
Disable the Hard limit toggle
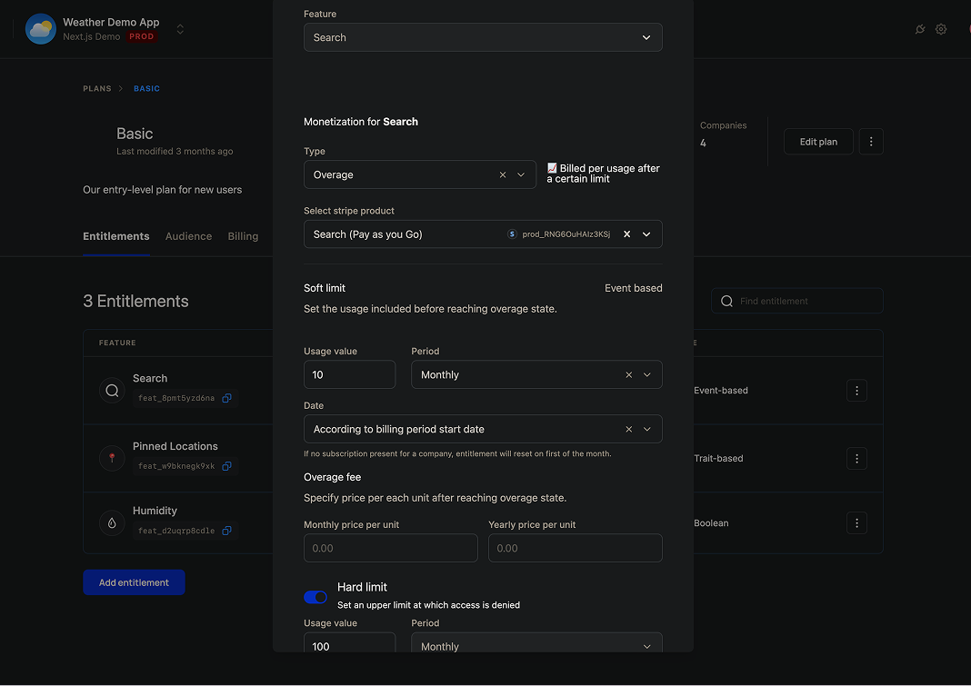[x=315, y=597]
